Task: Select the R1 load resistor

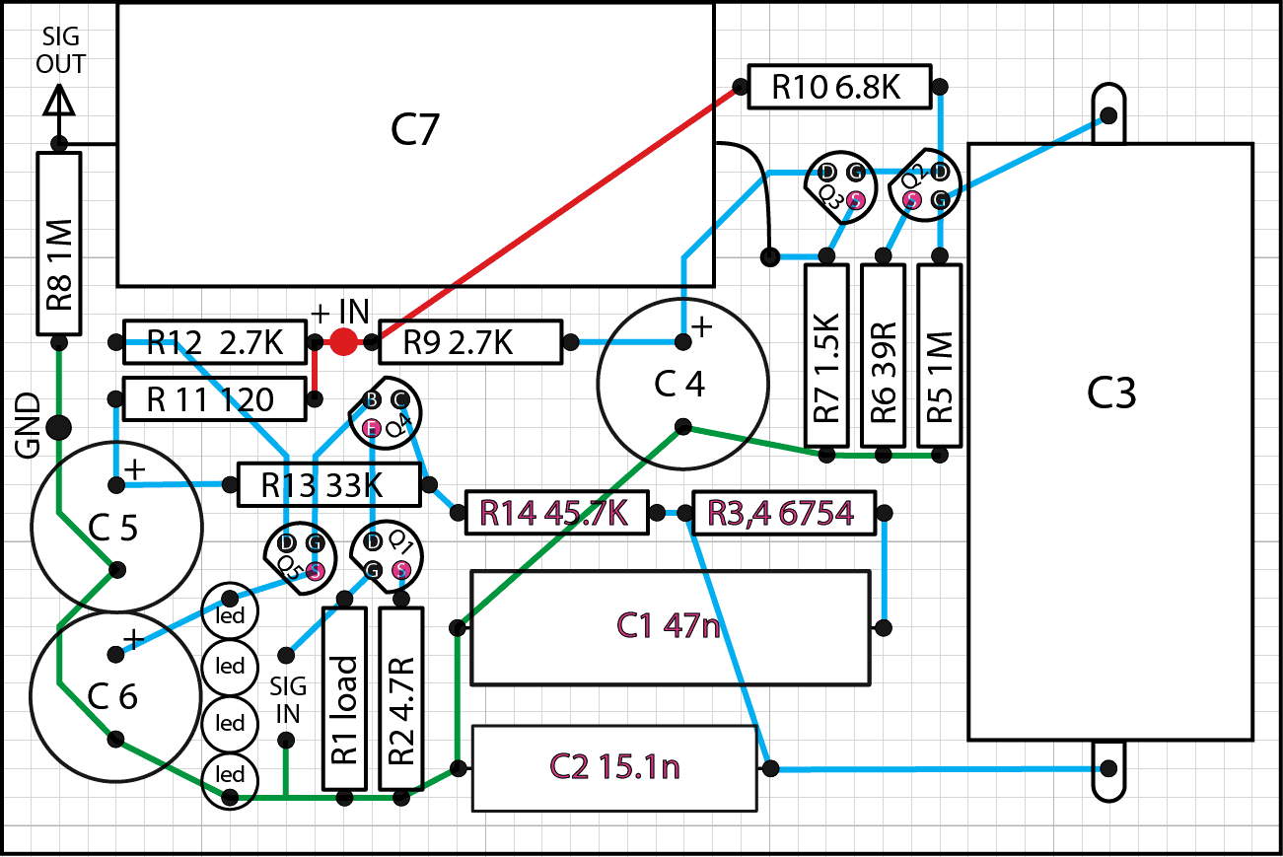Action: click(x=344, y=698)
